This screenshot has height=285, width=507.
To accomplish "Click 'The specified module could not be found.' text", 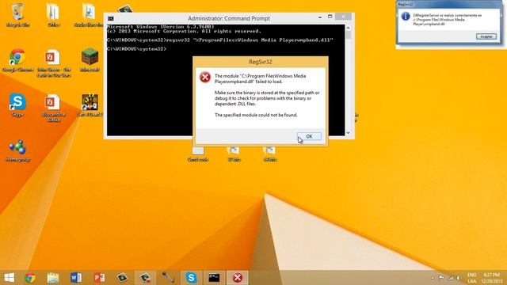I will click(x=256, y=115).
